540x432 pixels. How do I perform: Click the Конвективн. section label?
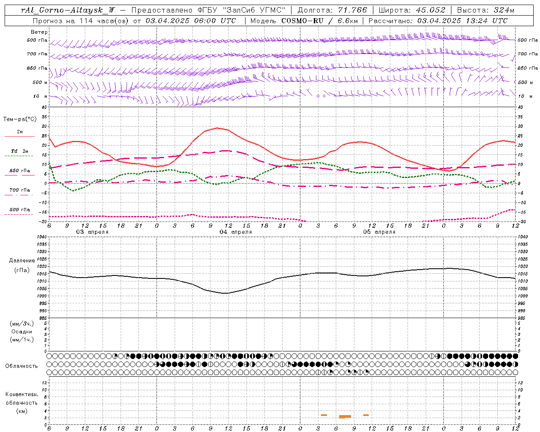22,394
